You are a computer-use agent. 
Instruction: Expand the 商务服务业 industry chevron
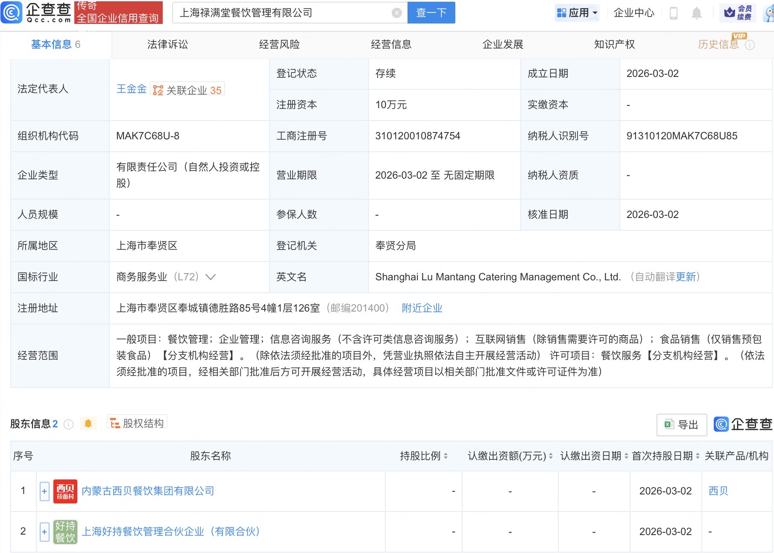tap(211, 277)
